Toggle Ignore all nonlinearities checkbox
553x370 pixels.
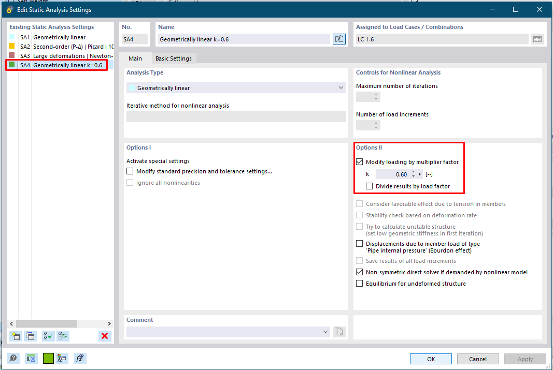(130, 183)
